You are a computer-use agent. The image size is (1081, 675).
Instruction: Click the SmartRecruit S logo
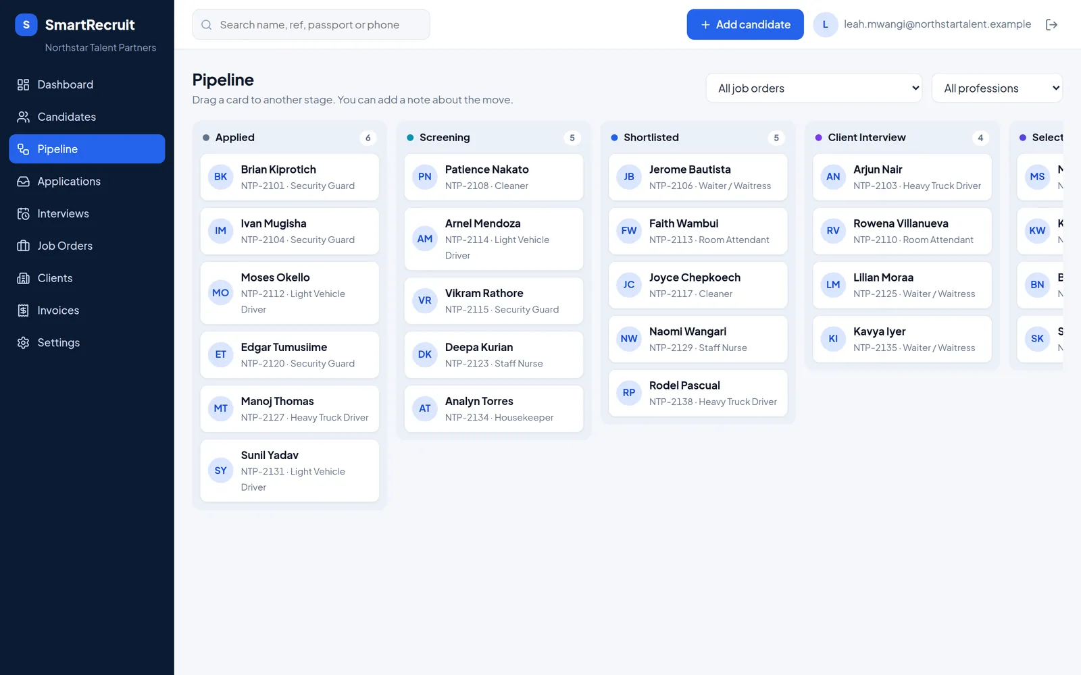point(26,25)
